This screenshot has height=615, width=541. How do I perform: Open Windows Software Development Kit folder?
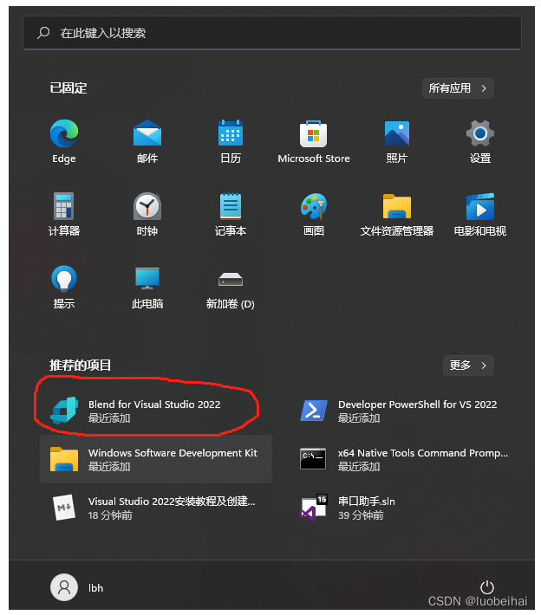point(156,459)
